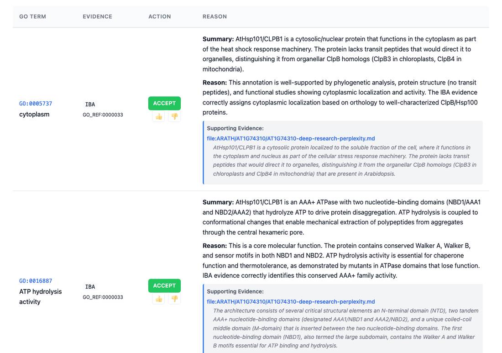Thumbs up the ATP hydrolysis activity row
The height and width of the screenshot is (353, 502).
click(x=159, y=299)
